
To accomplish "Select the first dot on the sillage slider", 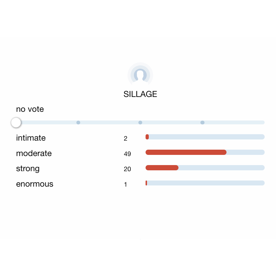I will click(78, 123).
